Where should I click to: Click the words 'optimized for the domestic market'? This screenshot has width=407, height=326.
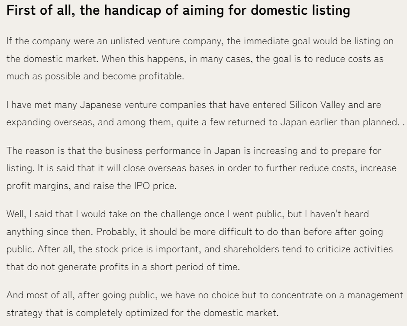pos(201,313)
